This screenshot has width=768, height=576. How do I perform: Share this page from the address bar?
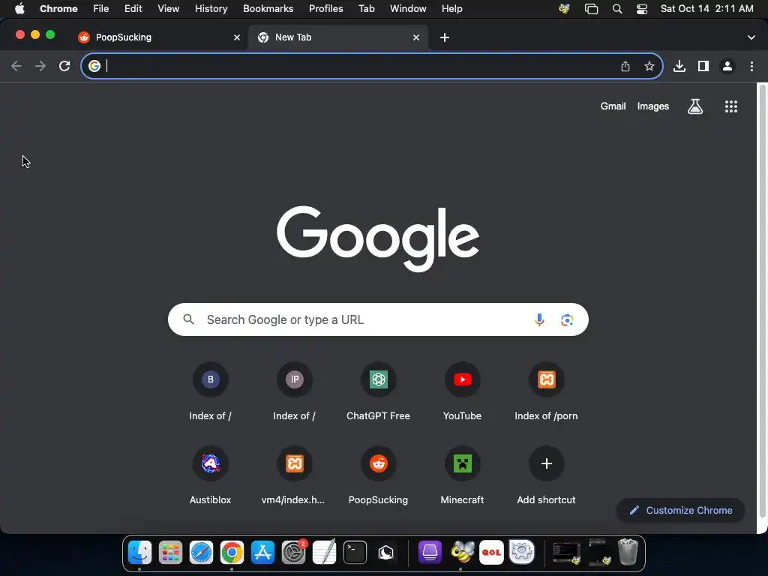click(625, 66)
